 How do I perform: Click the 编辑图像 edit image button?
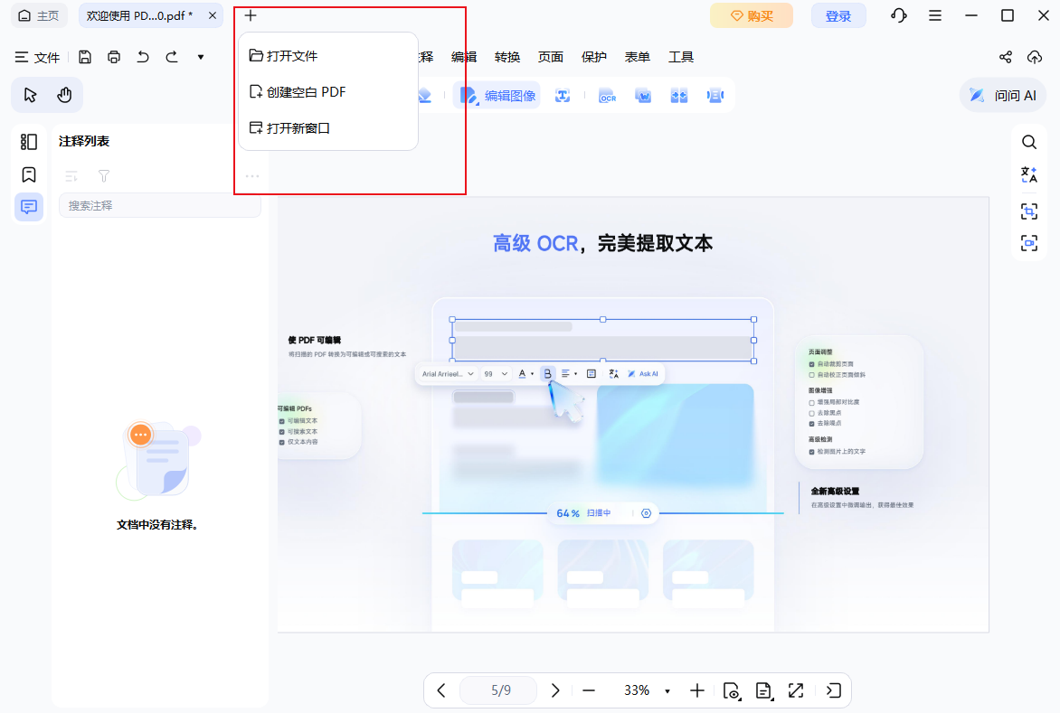tap(497, 96)
